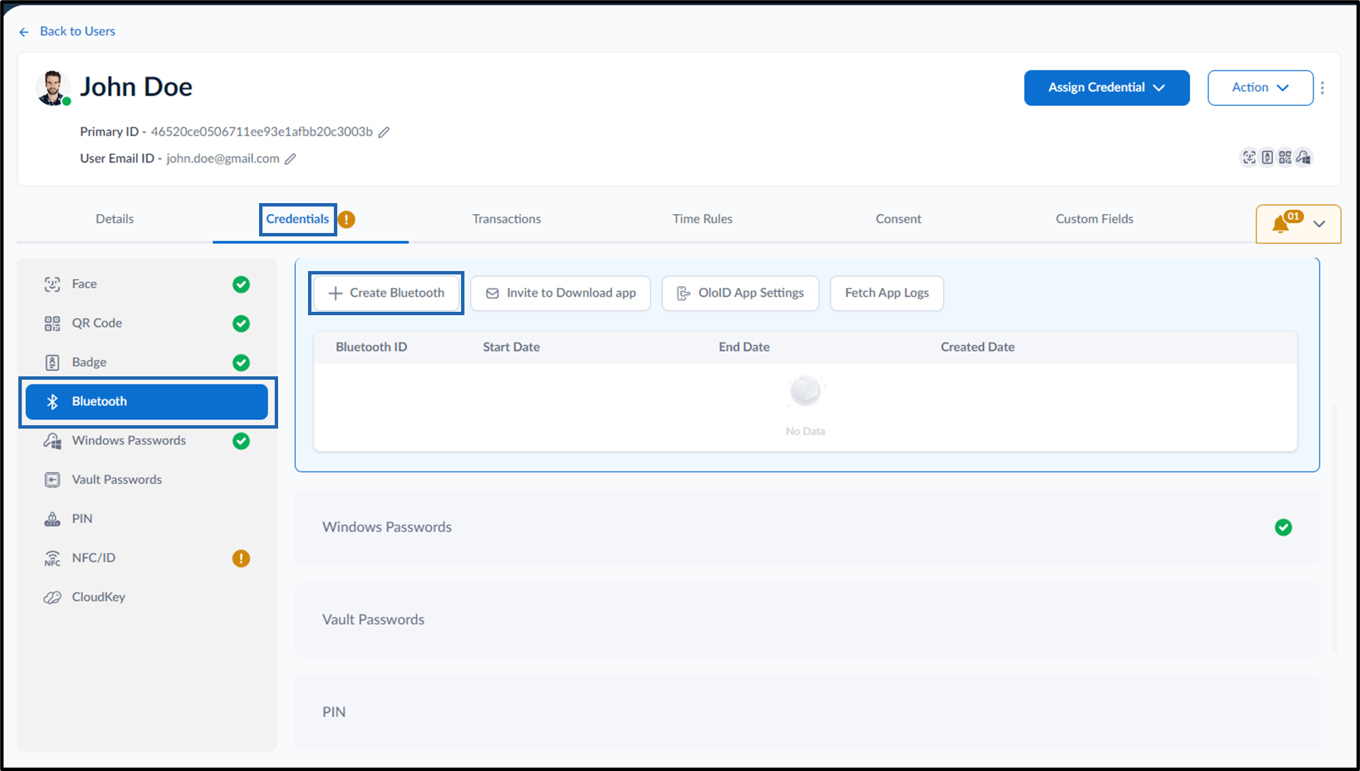The image size is (1360, 771).
Task: Expand the PIN section panel
Action: 807,713
